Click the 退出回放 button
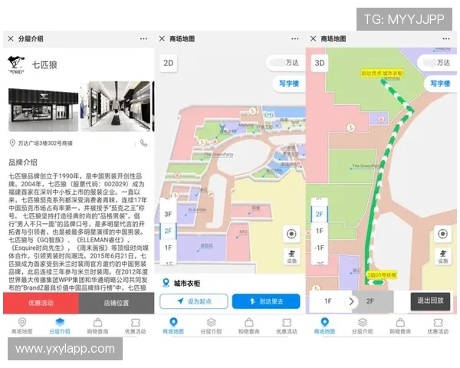The width and height of the screenshot is (460, 368). click(x=430, y=301)
